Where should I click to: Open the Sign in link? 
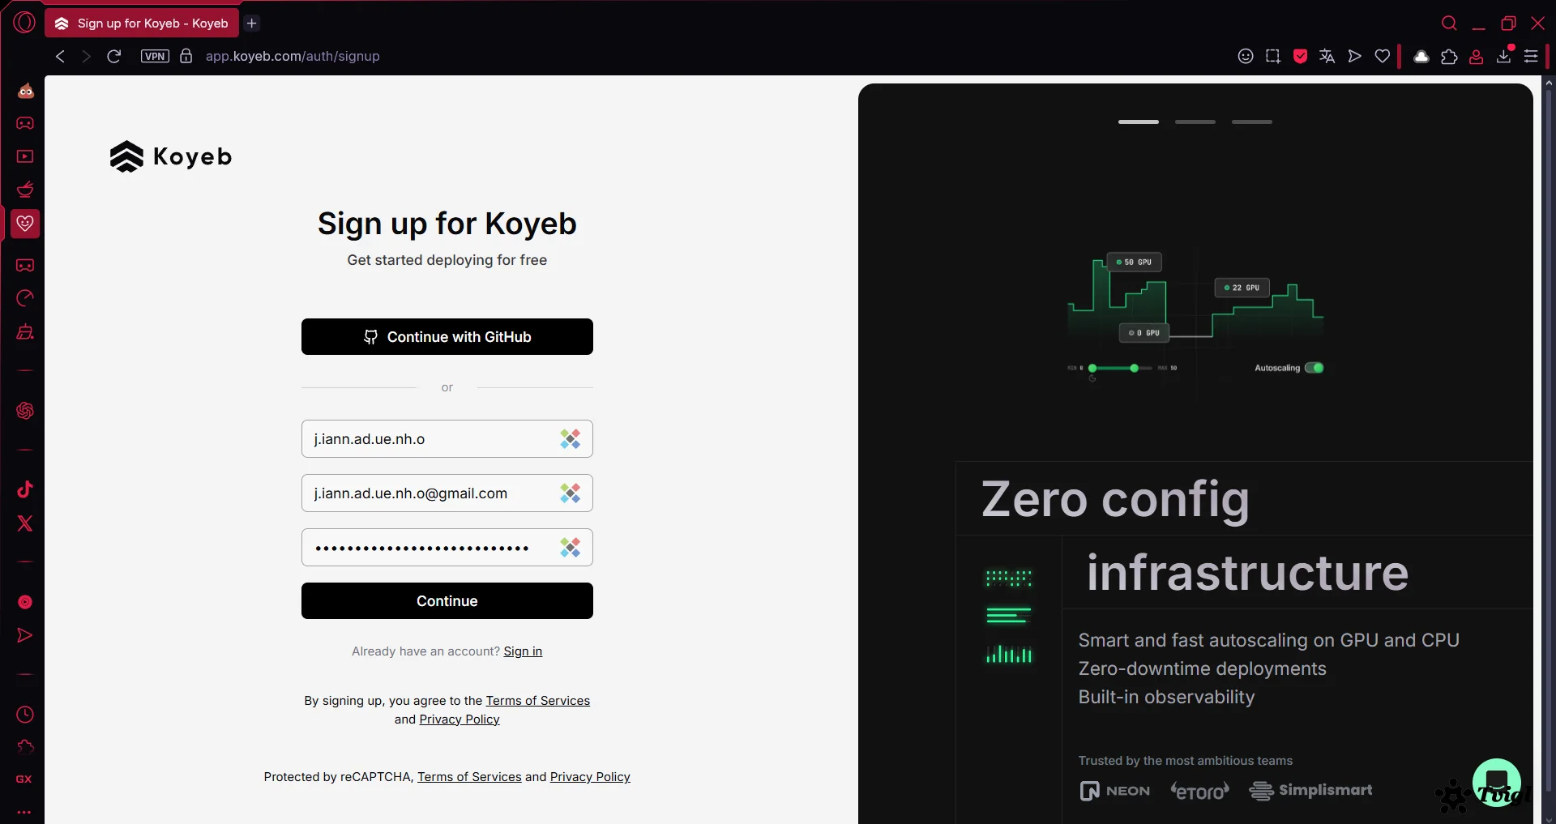[523, 651]
